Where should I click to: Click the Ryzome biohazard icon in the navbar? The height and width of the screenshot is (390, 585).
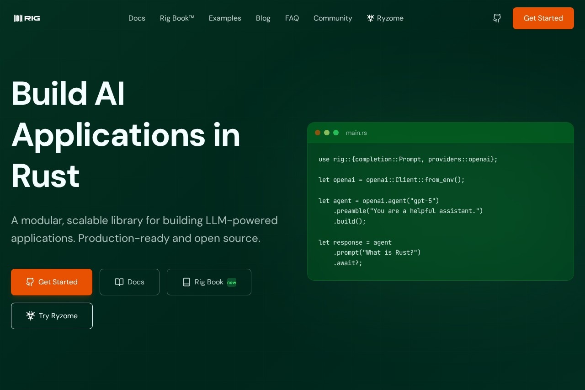click(x=370, y=18)
